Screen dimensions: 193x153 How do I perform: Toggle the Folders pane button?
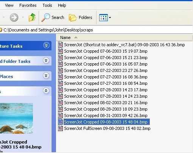81,17
